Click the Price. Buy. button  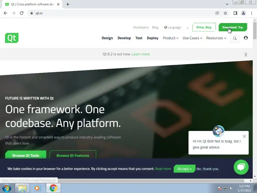[204, 27]
